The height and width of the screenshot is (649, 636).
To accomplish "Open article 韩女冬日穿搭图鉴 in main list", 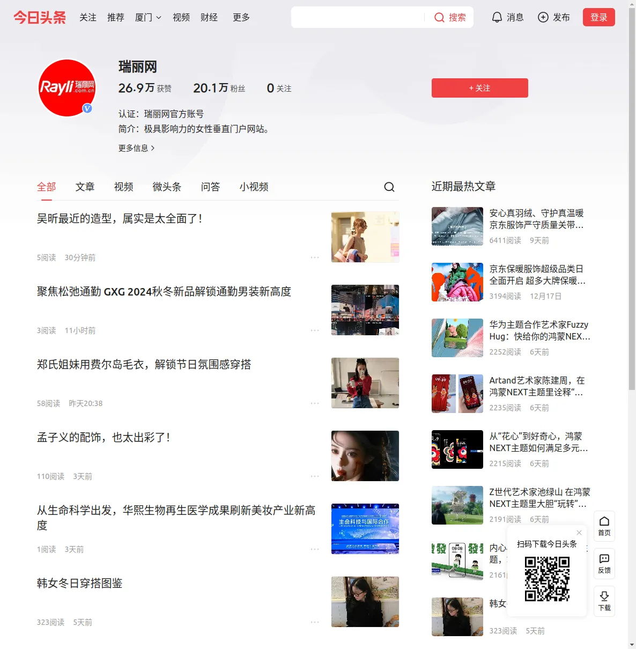I will (x=79, y=583).
